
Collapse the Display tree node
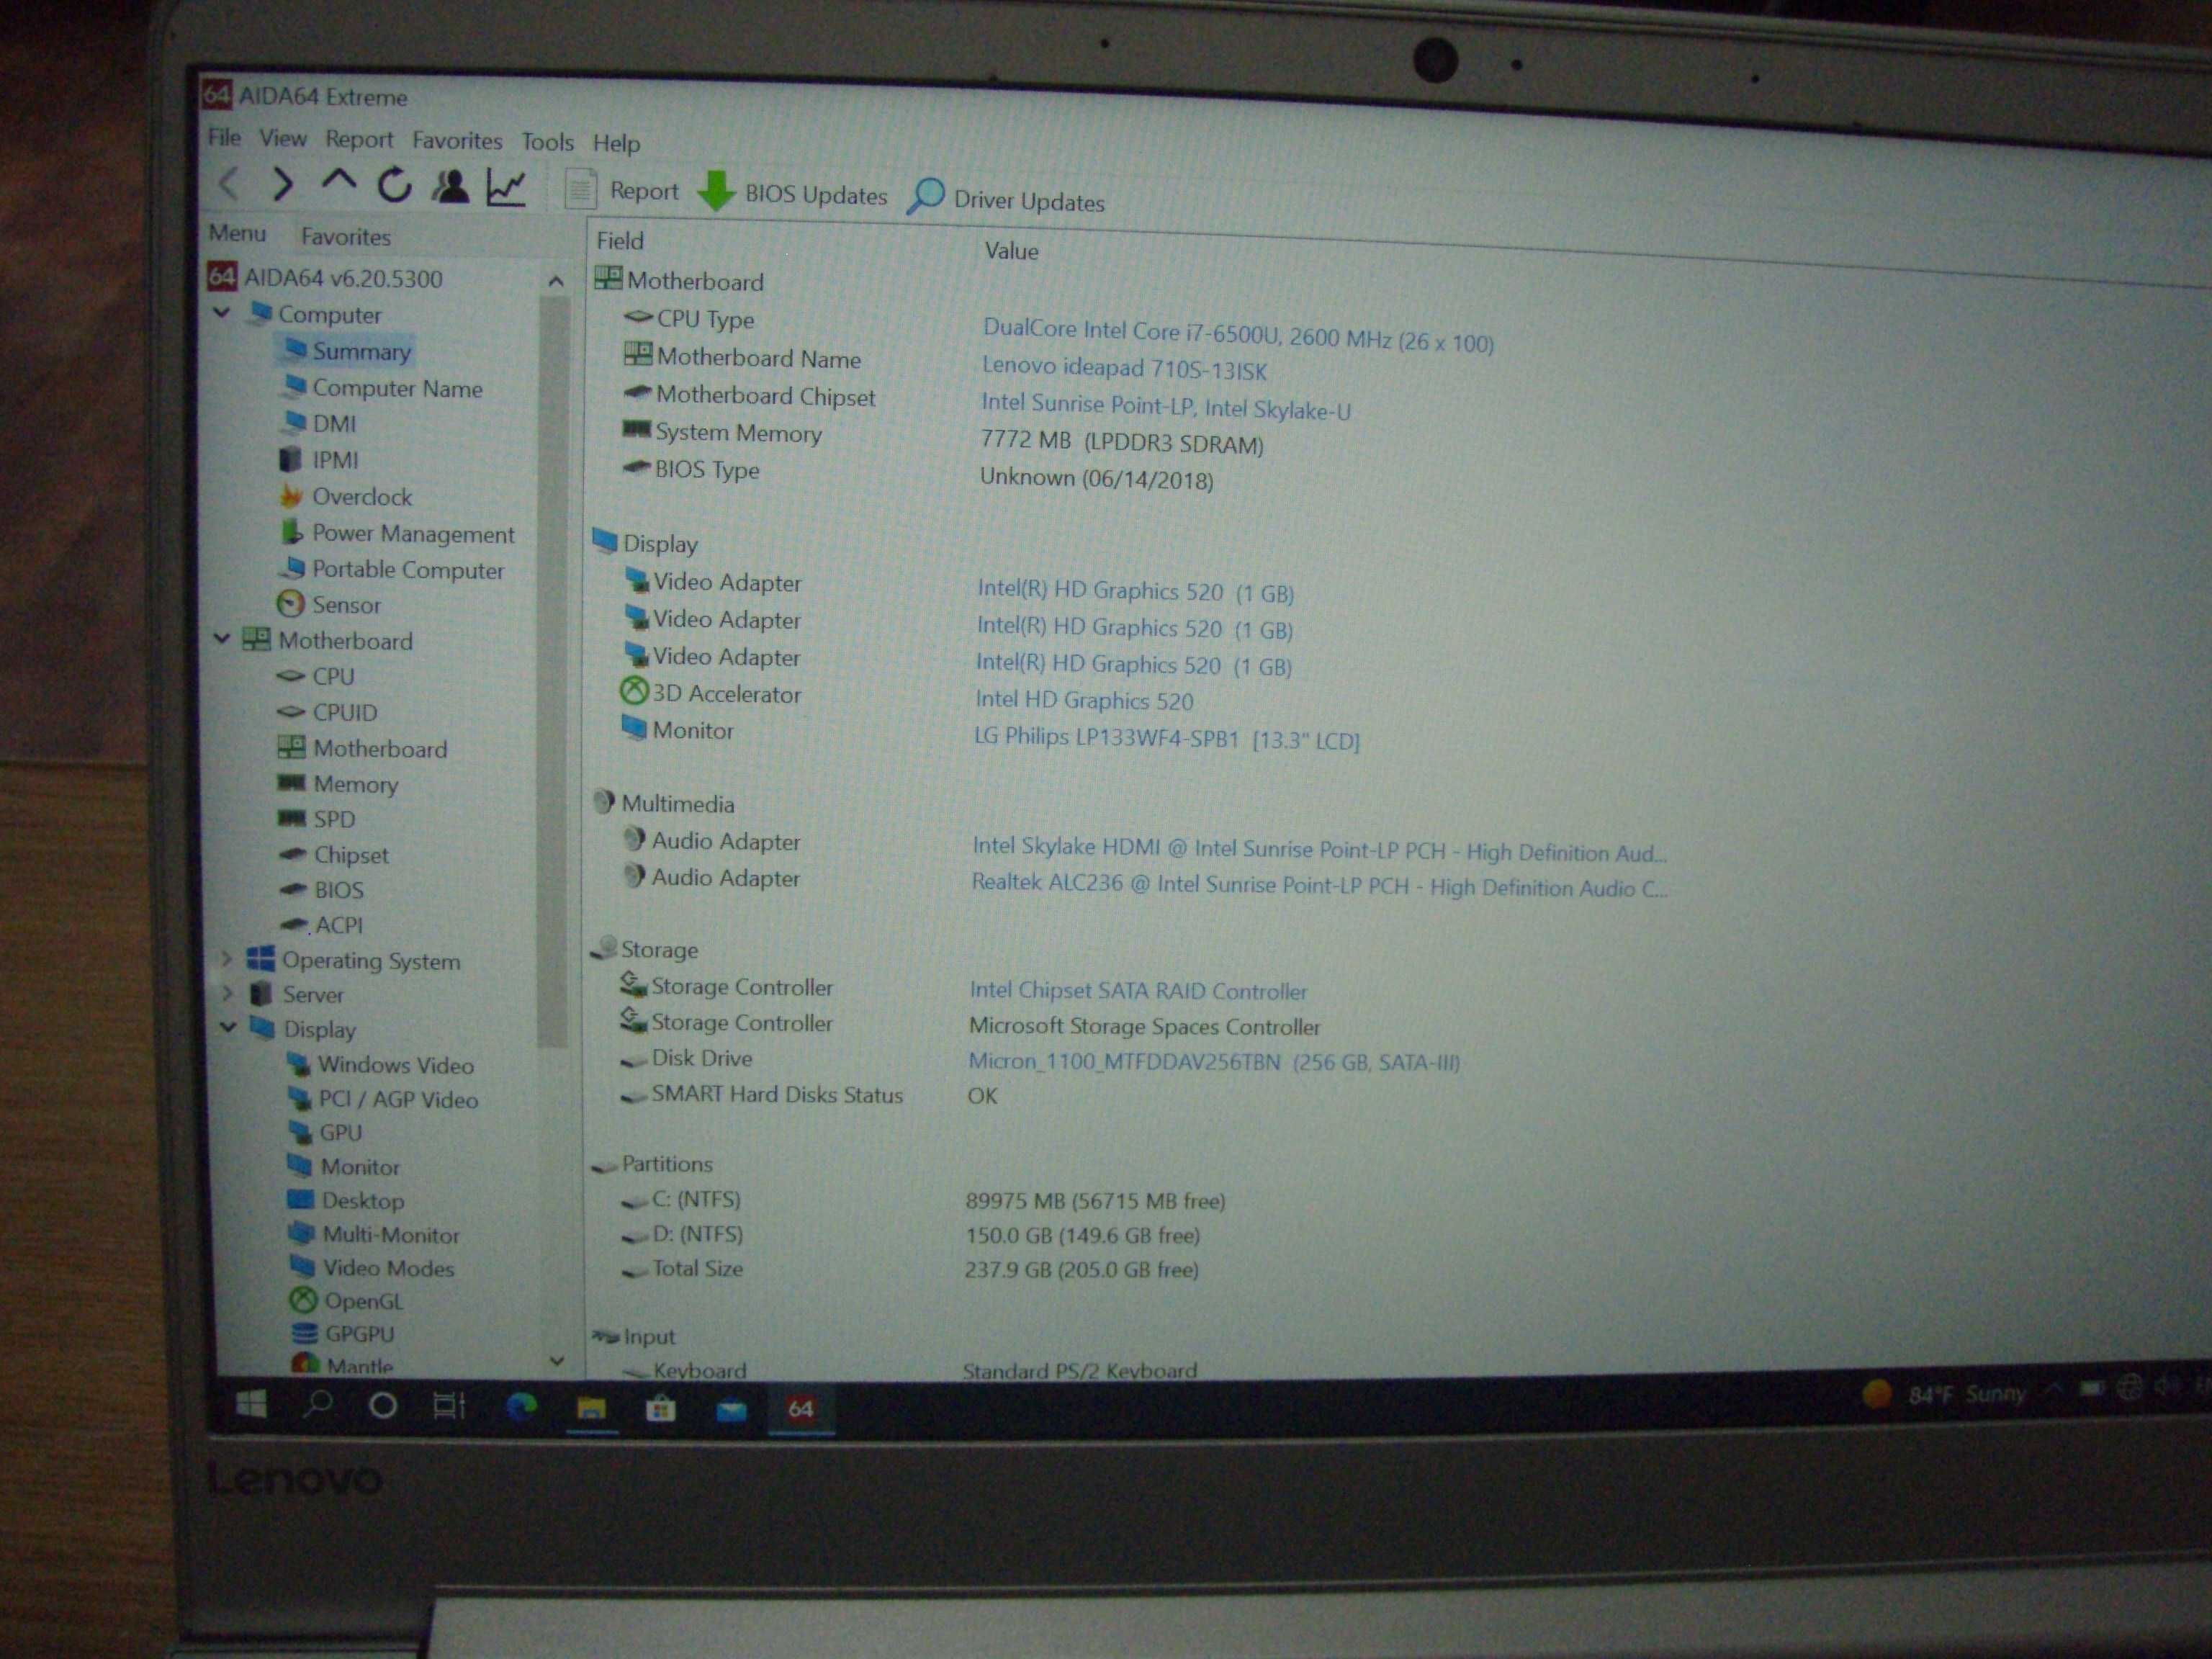(228, 1027)
